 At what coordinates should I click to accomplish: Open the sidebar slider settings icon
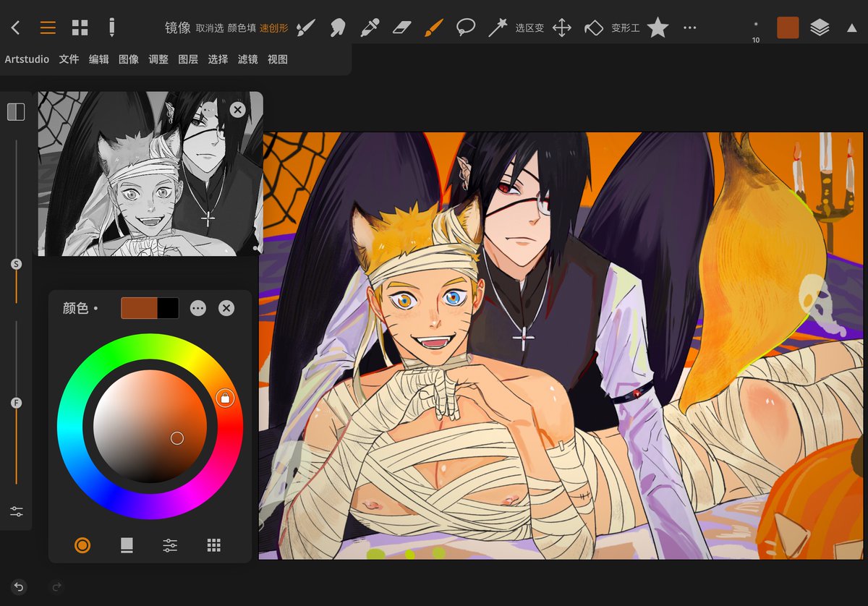16,511
